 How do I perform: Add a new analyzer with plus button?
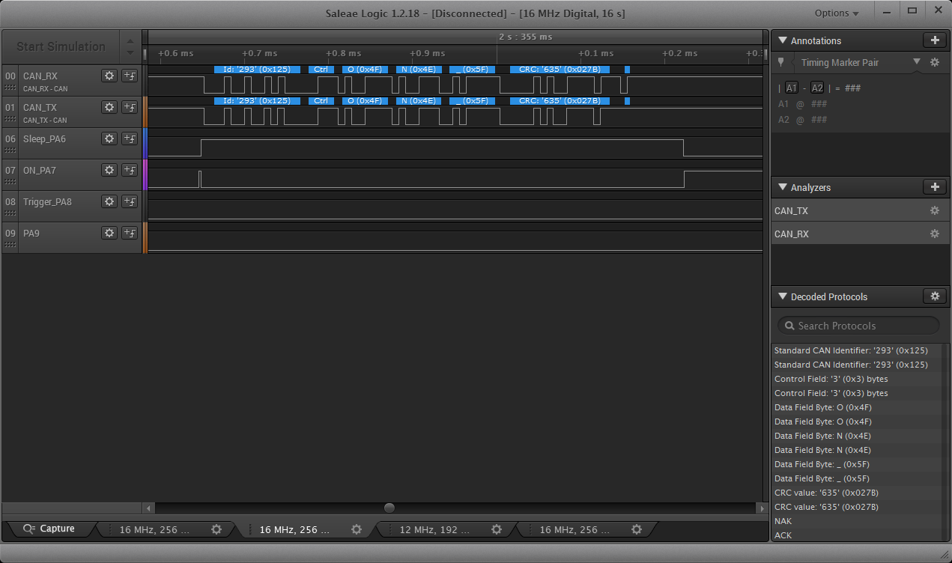pyautogui.click(x=934, y=187)
